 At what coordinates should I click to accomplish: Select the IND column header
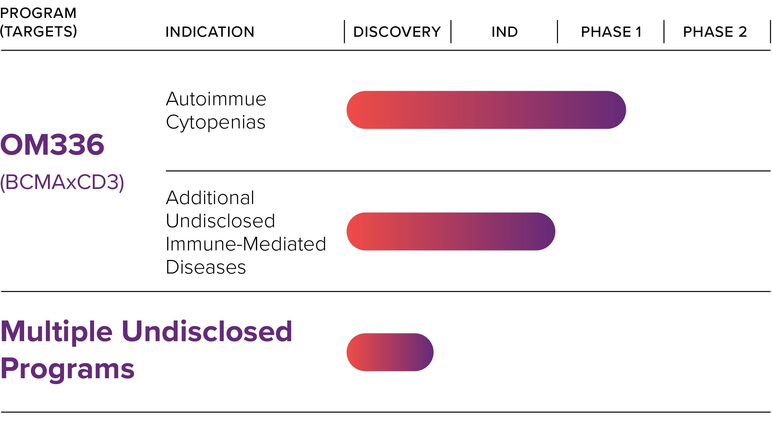(505, 32)
